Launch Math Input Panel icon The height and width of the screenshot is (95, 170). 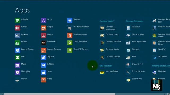coord(128,43)
